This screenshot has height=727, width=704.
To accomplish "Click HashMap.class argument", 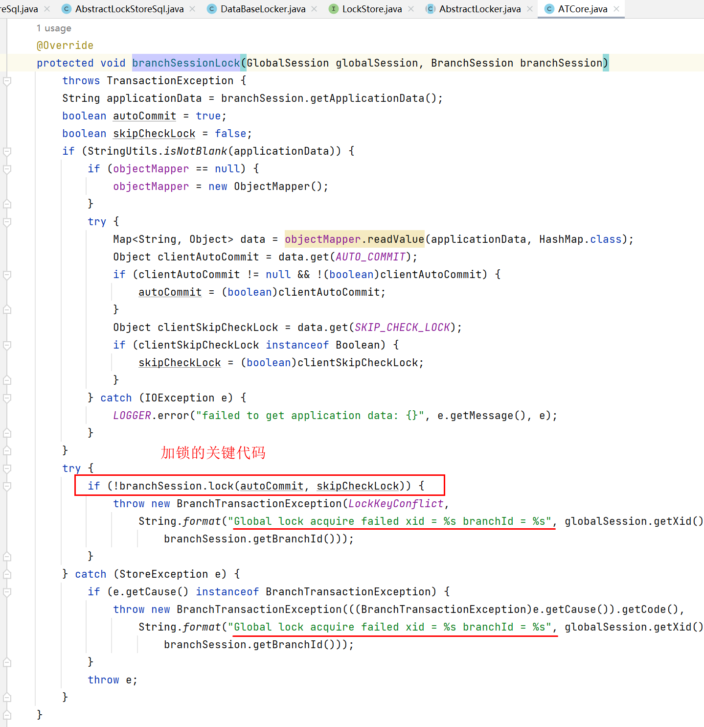I will pos(580,239).
